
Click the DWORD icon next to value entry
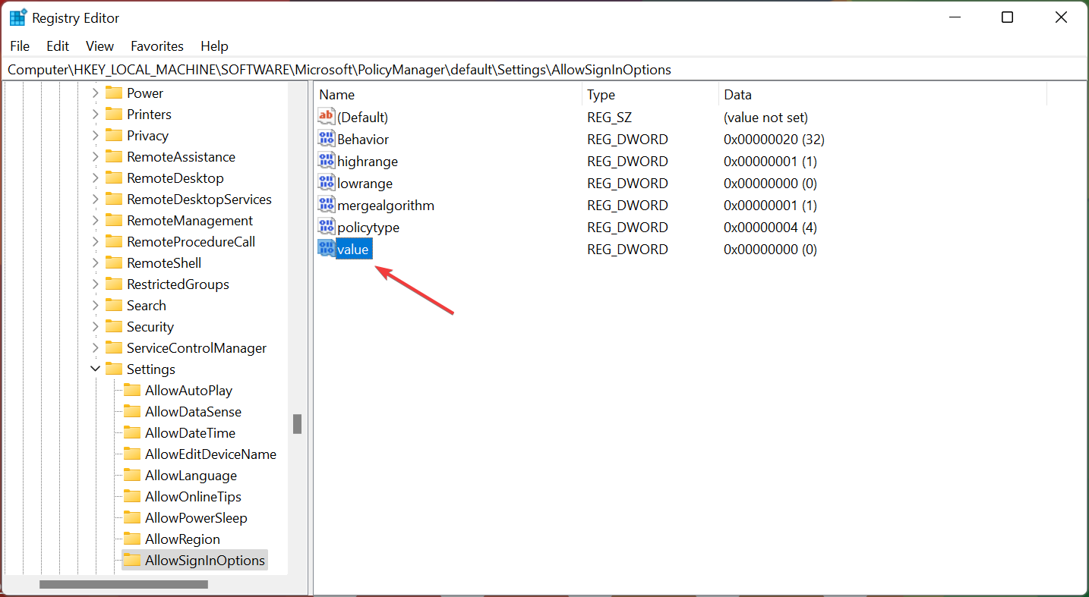327,249
